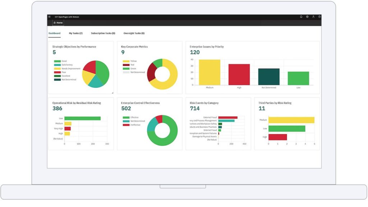Click the Third Parties by Risk Rating count 11
This screenshot has height=207, width=368.
(262, 108)
